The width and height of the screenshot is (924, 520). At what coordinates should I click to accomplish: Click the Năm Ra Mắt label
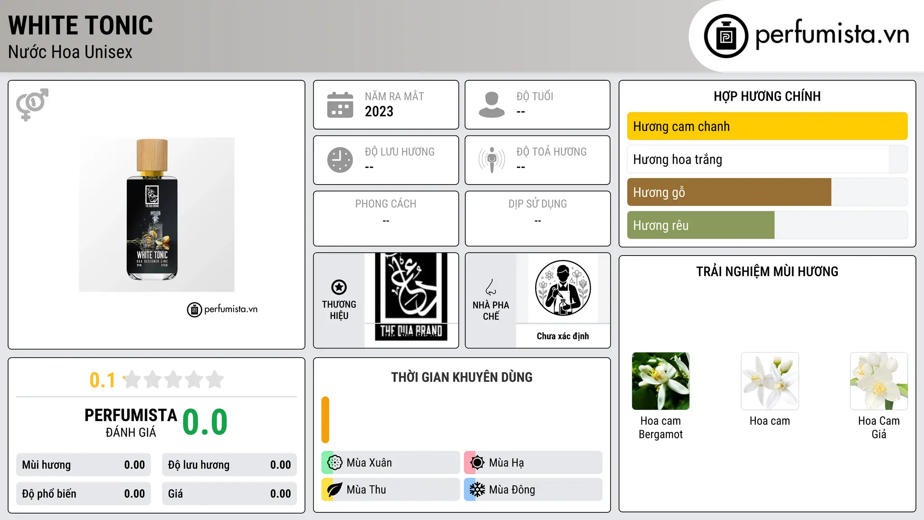(394, 97)
